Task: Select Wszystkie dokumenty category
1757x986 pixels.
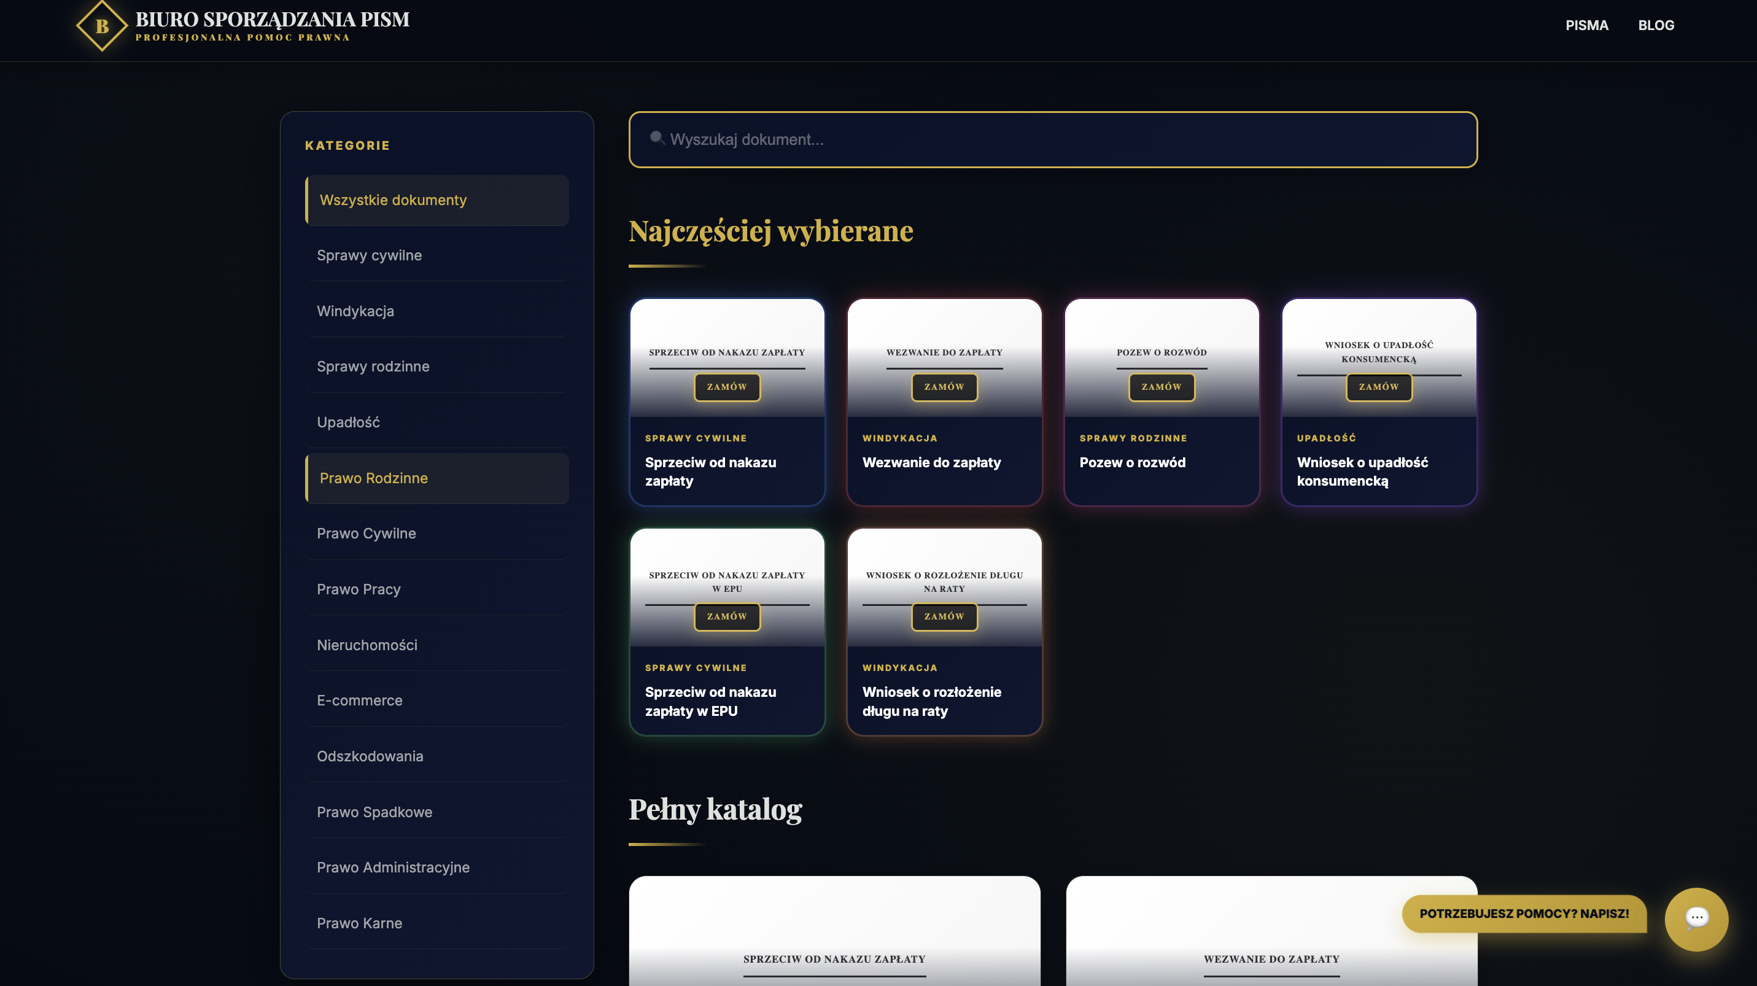Action: [x=436, y=201]
